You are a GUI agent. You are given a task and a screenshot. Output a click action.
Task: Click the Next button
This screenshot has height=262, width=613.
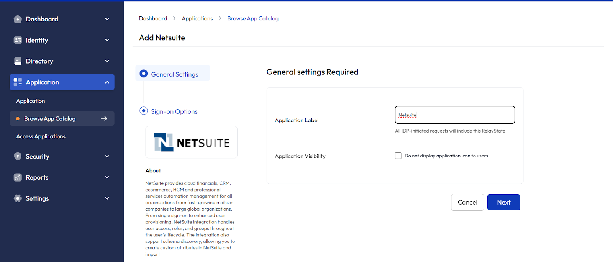504,202
